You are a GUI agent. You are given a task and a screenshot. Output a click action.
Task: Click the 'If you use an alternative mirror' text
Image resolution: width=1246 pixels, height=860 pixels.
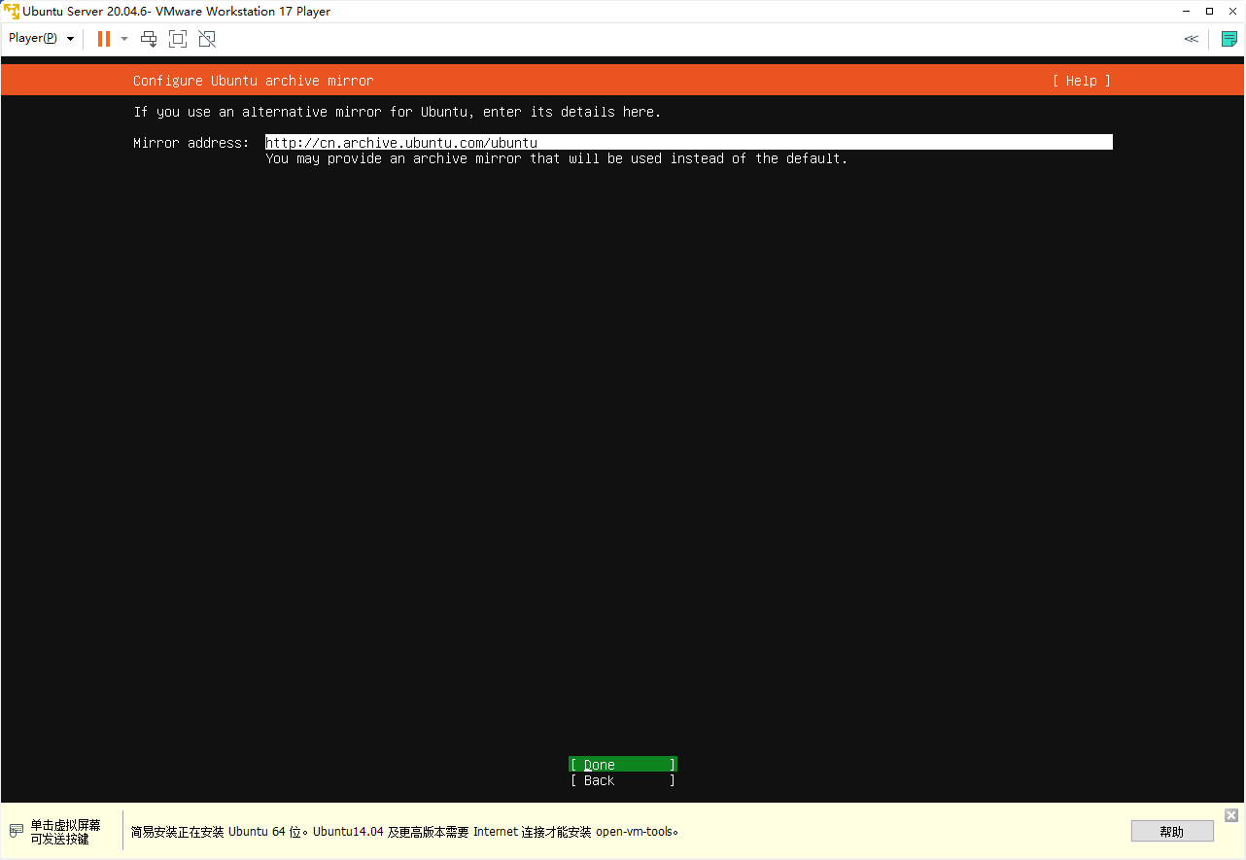point(398,112)
